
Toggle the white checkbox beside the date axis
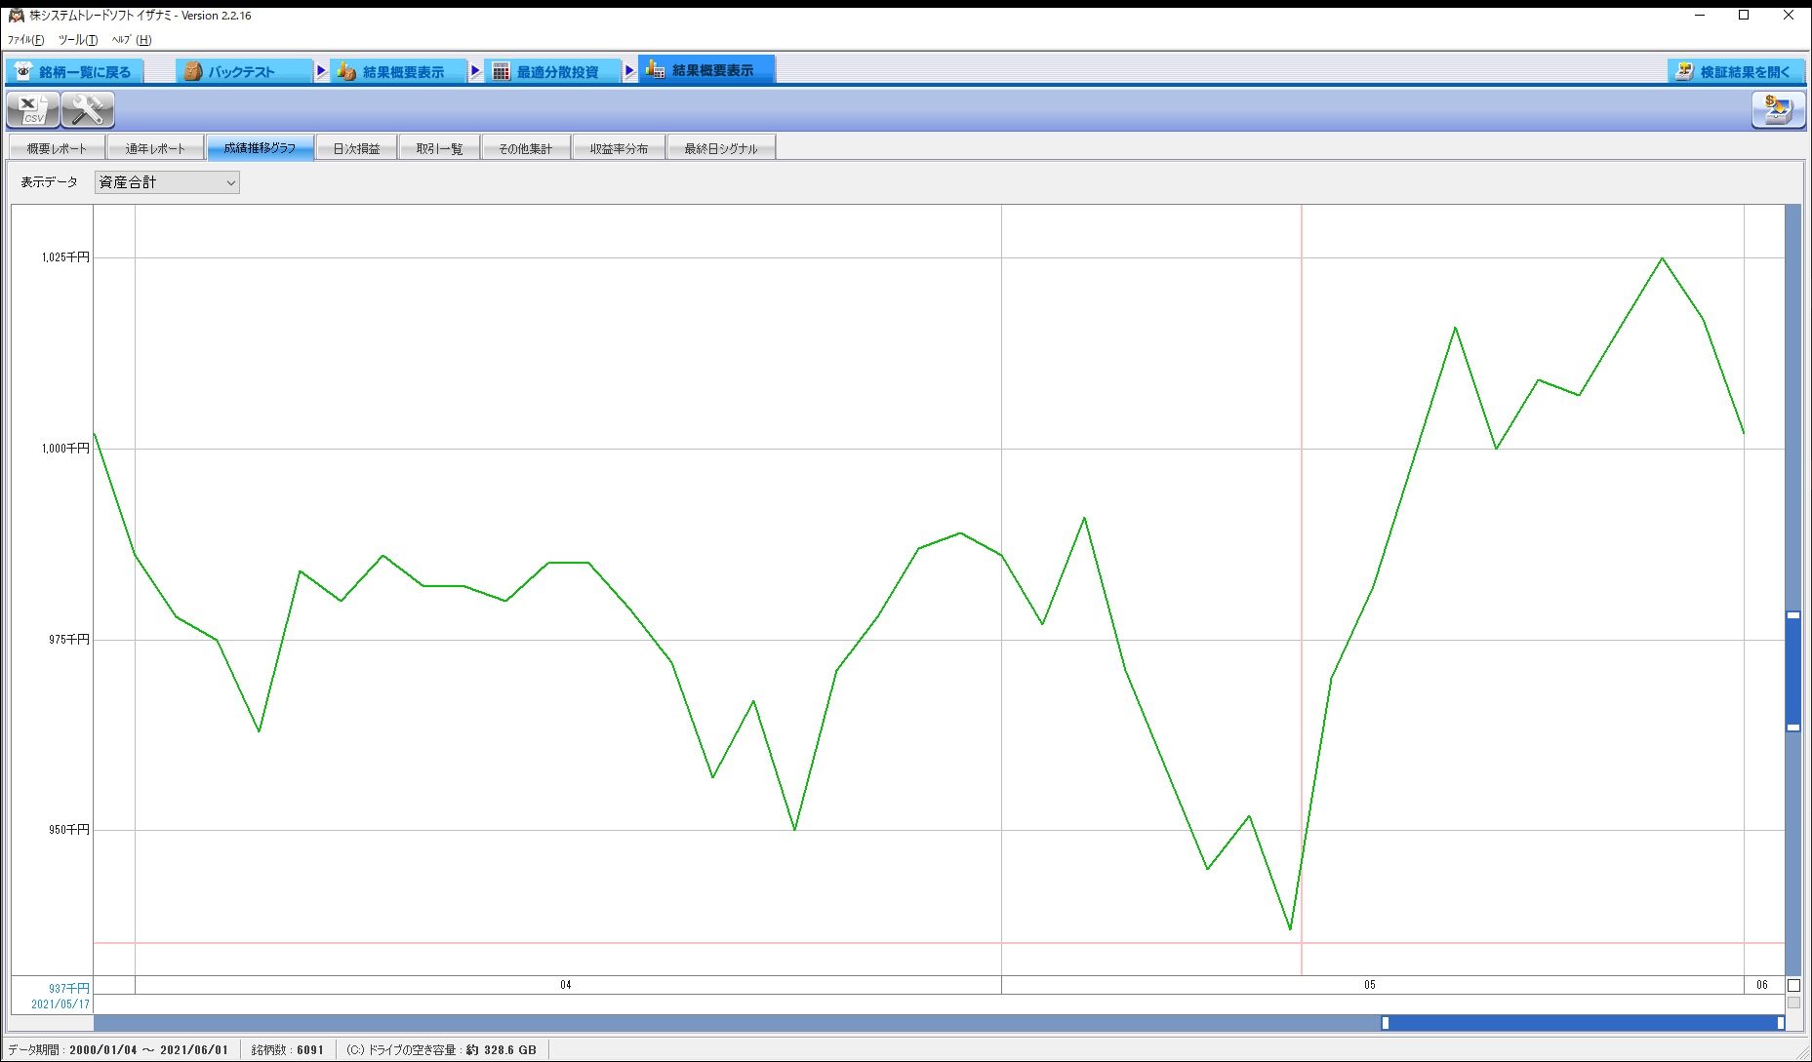1793,985
